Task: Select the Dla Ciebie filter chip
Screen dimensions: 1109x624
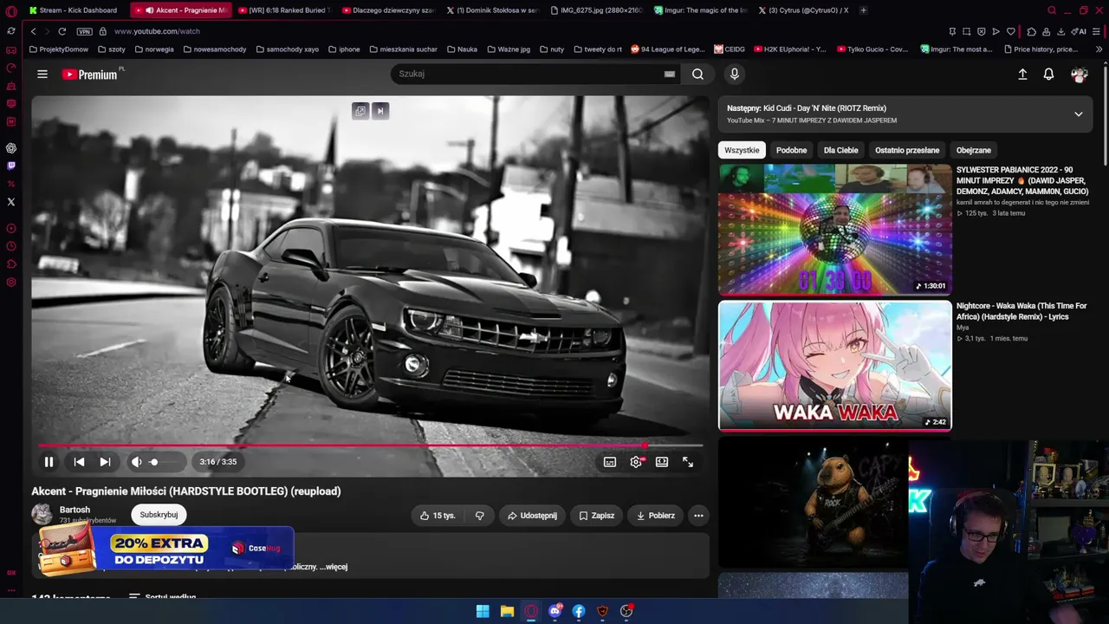Action: click(x=840, y=150)
